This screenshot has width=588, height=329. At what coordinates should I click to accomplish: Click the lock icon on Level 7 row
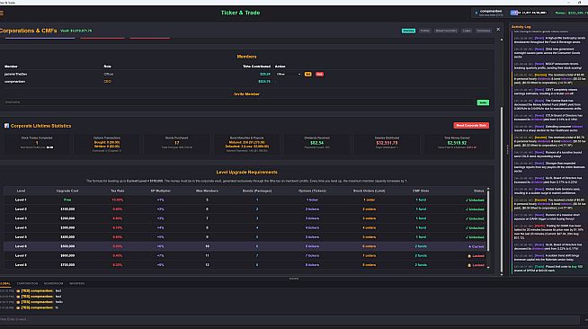[469, 256]
